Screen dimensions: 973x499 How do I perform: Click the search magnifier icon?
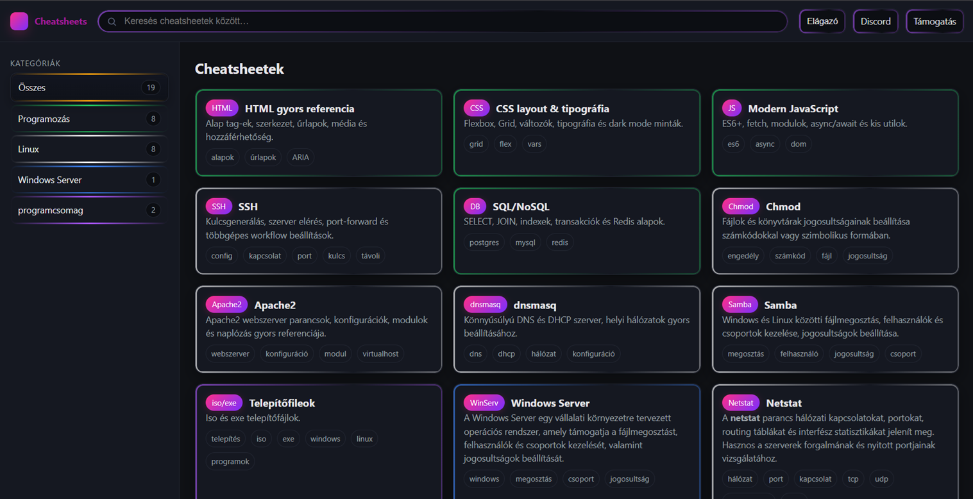112,22
